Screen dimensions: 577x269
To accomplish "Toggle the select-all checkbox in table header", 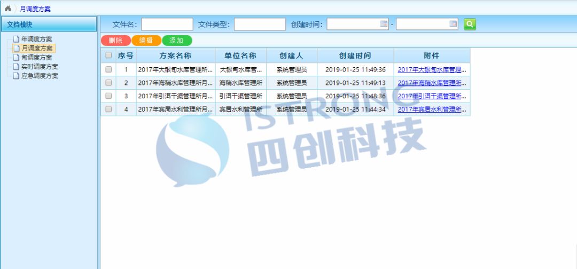I will [108, 56].
